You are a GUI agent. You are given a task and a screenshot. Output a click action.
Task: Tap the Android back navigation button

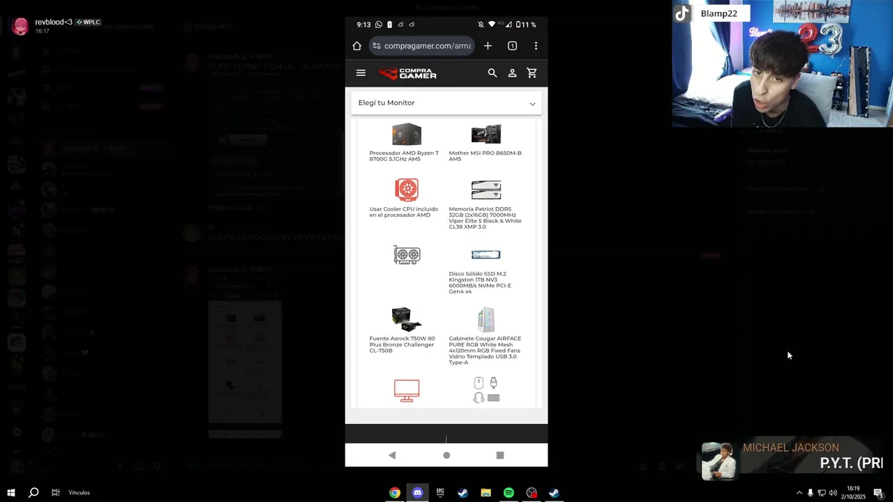coord(392,455)
